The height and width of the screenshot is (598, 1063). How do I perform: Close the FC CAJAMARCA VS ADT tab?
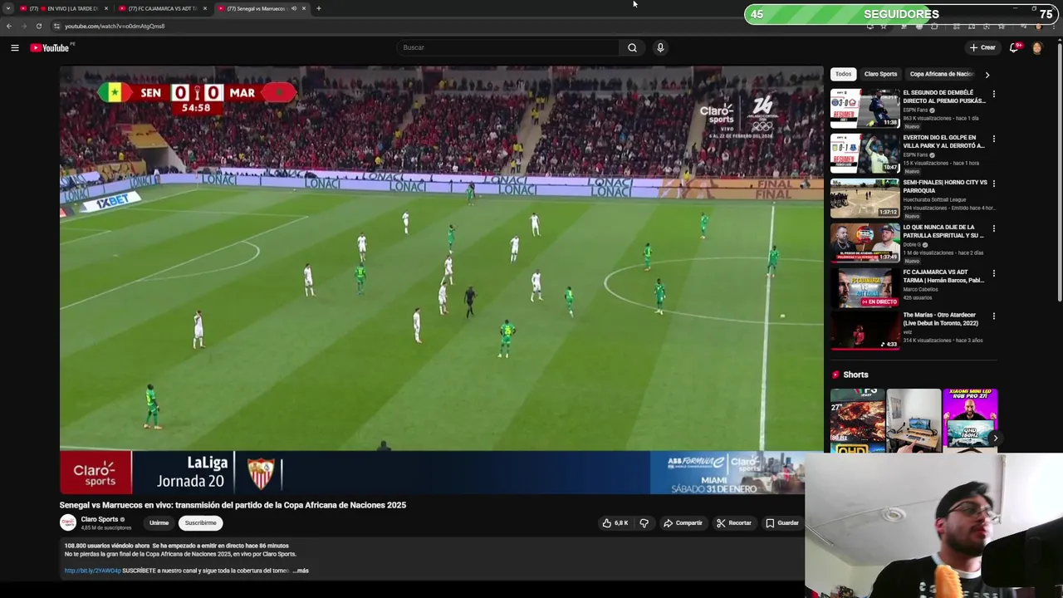click(205, 8)
